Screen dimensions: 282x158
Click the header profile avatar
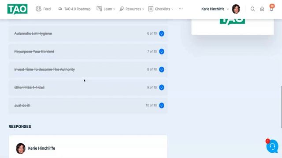pyautogui.click(x=236, y=9)
